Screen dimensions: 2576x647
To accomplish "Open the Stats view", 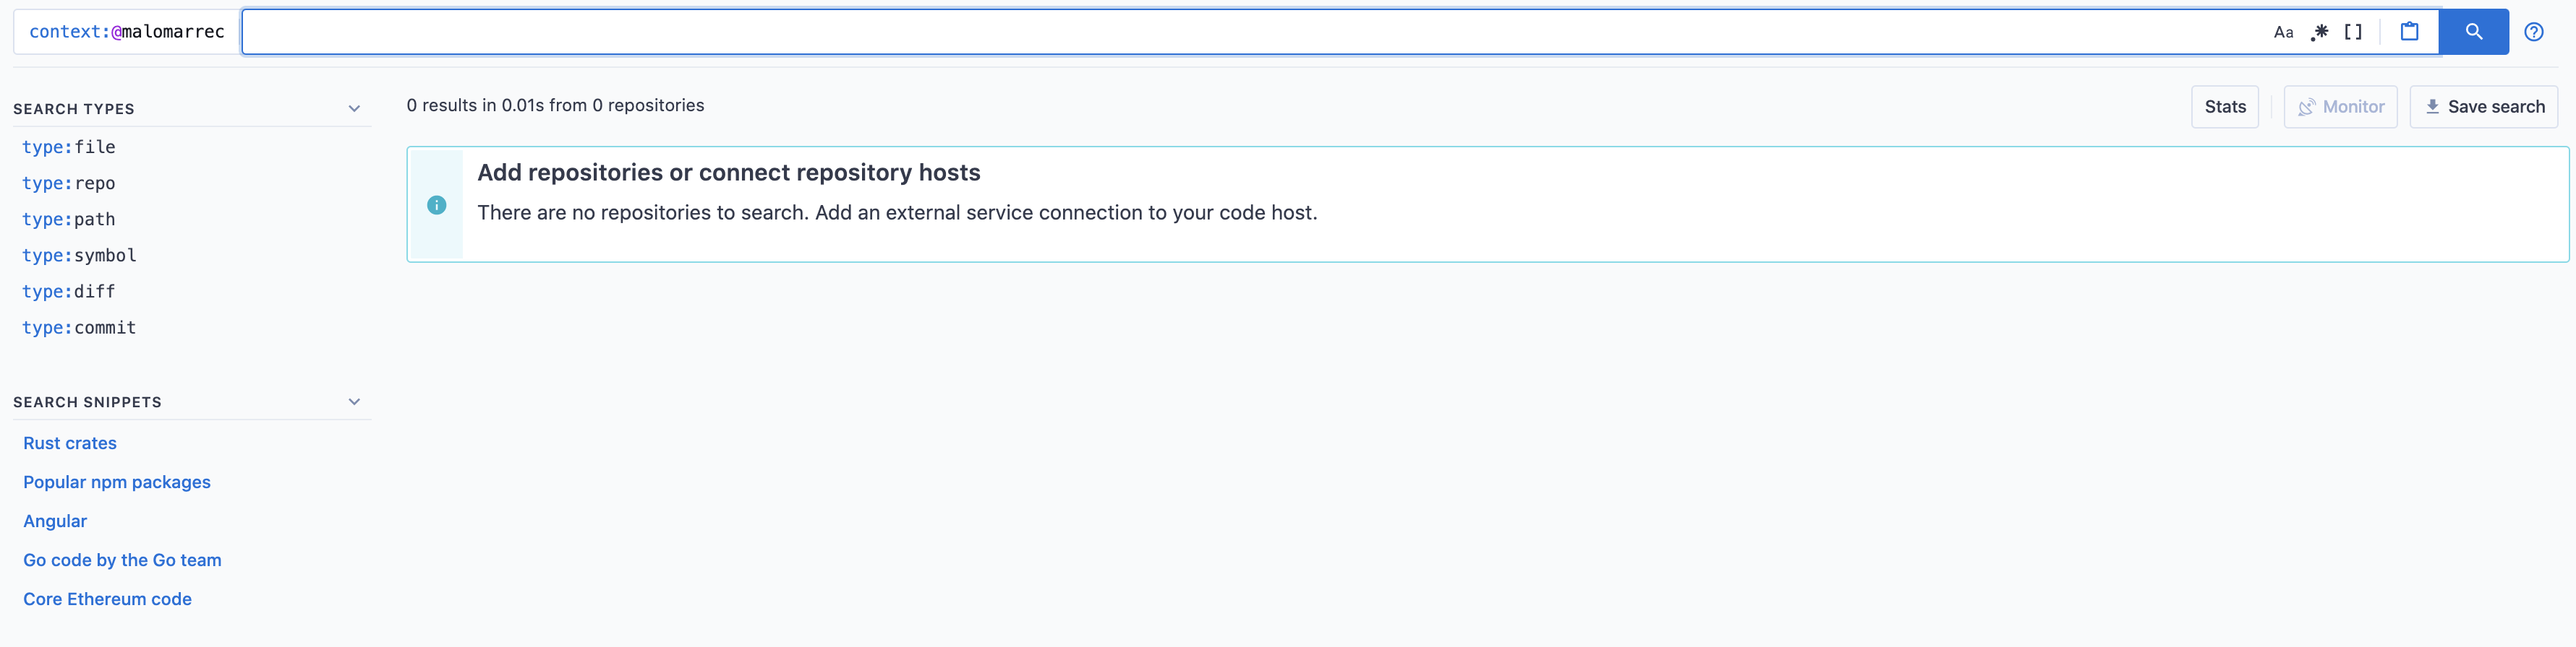I will point(2224,107).
